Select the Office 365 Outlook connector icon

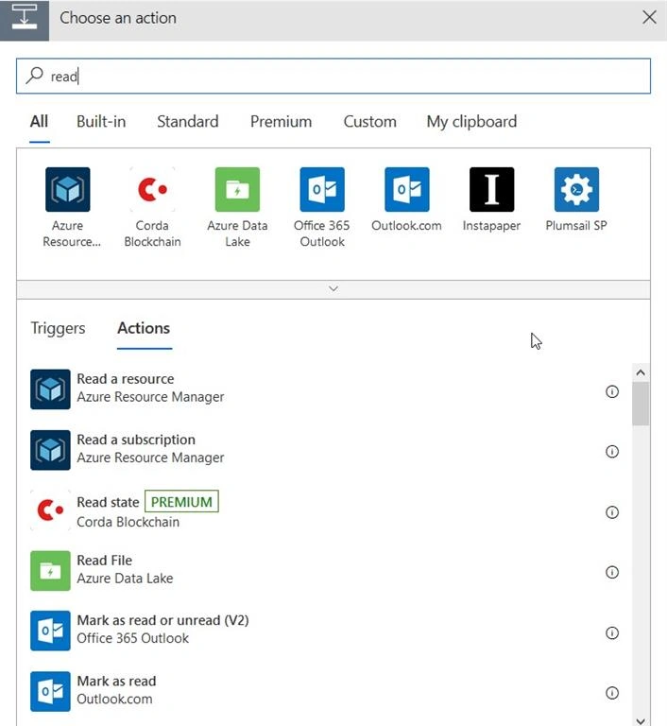tap(322, 189)
